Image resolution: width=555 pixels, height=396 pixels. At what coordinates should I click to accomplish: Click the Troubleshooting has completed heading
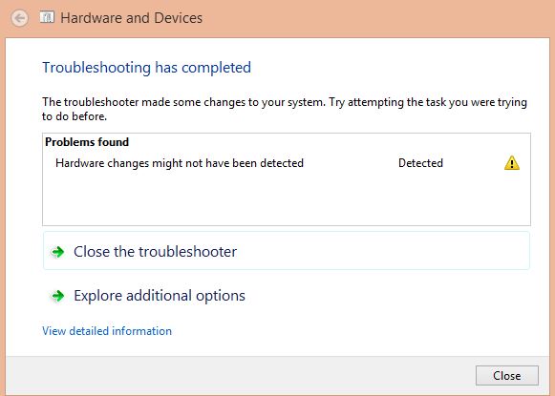coord(146,68)
